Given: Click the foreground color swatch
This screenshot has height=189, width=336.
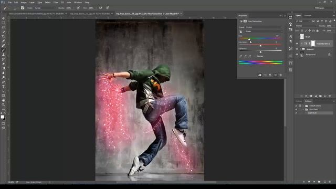Looking at the screenshot, I should [2, 117].
